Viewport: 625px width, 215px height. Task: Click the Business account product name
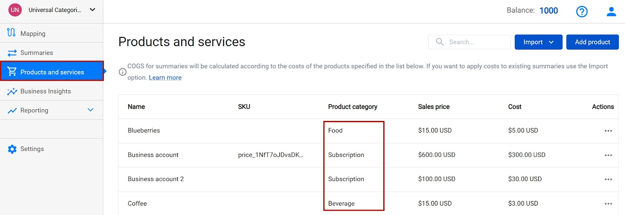pyautogui.click(x=153, y=155)
